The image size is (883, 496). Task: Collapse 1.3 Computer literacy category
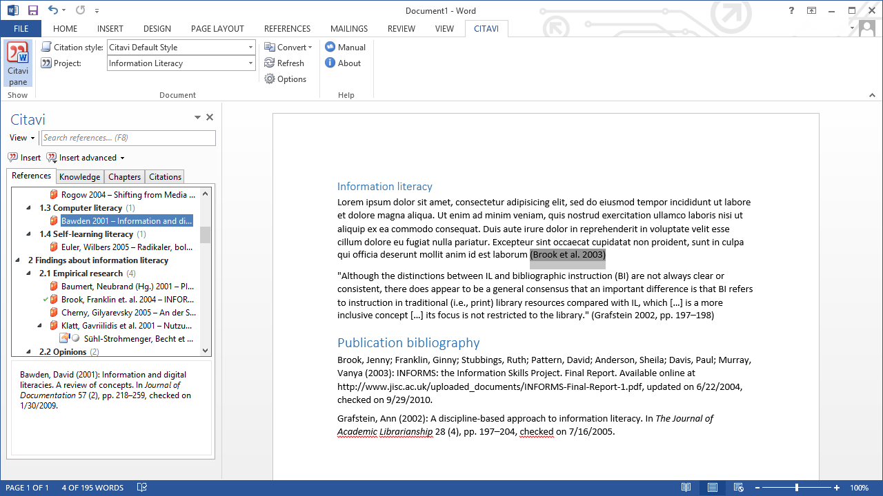28,208
